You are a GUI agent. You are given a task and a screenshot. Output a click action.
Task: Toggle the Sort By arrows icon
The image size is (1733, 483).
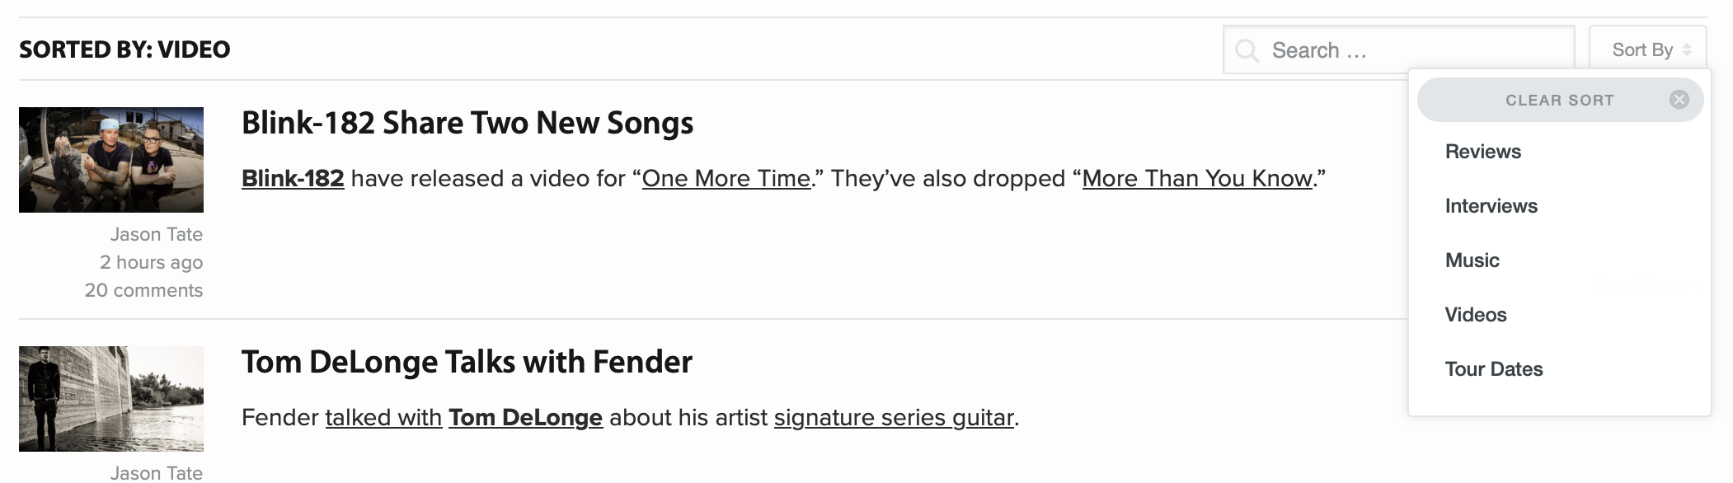click(1687, 50)
